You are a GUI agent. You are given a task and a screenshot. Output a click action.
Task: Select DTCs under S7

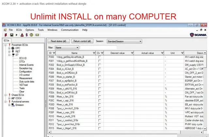[22, 62]
